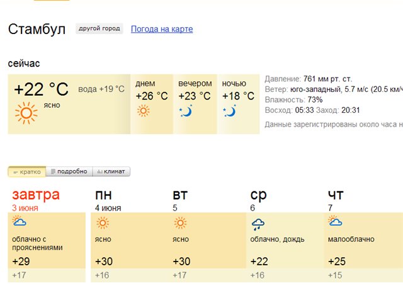Click the вода +19 °C water temperature
Image resolution: width=403 pixels, height=298 pixels.
(101, 89)
